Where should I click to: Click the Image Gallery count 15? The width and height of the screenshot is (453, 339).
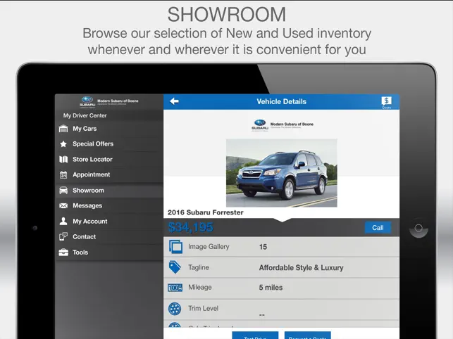(263, 247)
